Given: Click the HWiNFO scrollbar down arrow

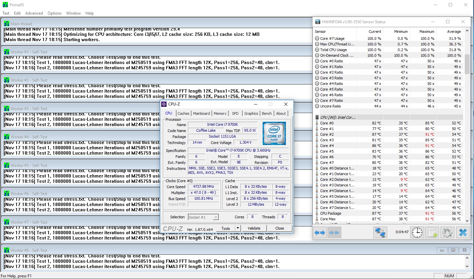Looking at the screenshot, I should 467,221.
